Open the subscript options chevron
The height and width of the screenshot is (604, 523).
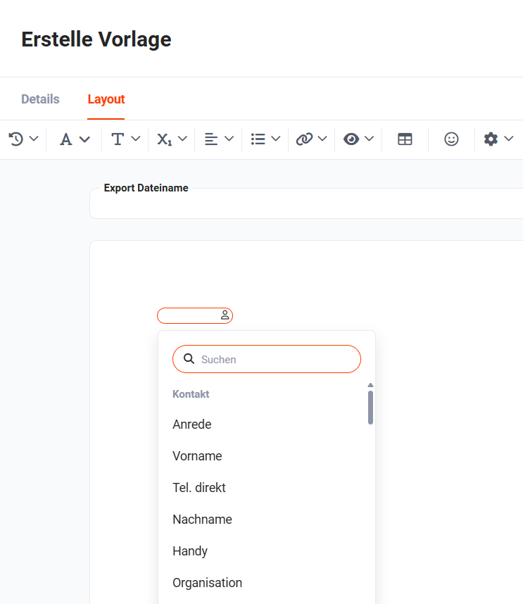(x=182, y=139)
